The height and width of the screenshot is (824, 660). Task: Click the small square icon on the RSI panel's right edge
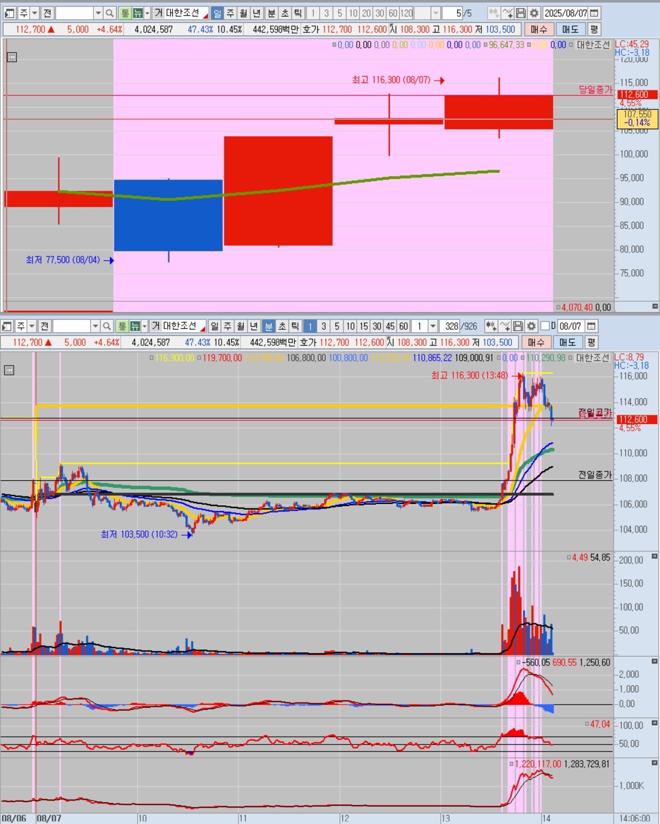click(x=654, y=723)
